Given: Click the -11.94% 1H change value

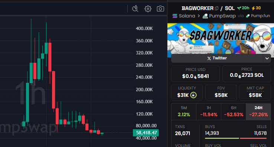Looking at the screenshot, I should [x=209, y=115].
